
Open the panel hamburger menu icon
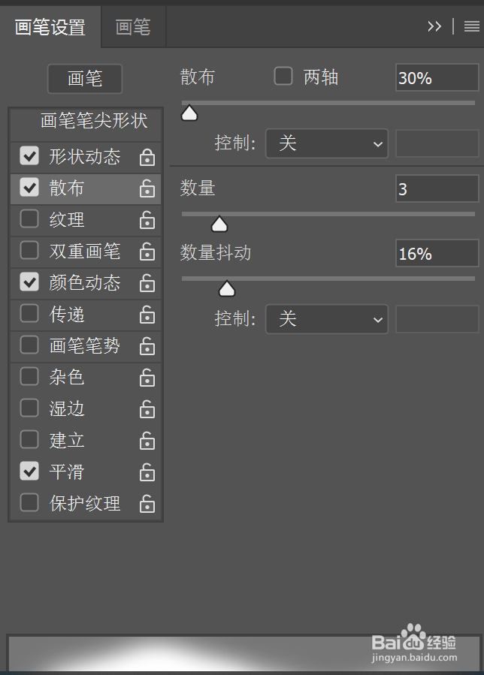tap(471, 27)
